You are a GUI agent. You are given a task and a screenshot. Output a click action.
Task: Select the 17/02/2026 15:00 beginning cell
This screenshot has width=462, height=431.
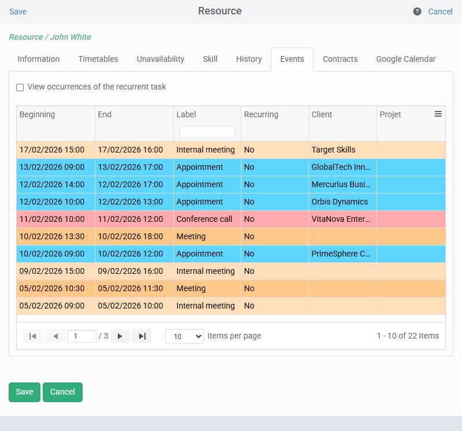55,150
